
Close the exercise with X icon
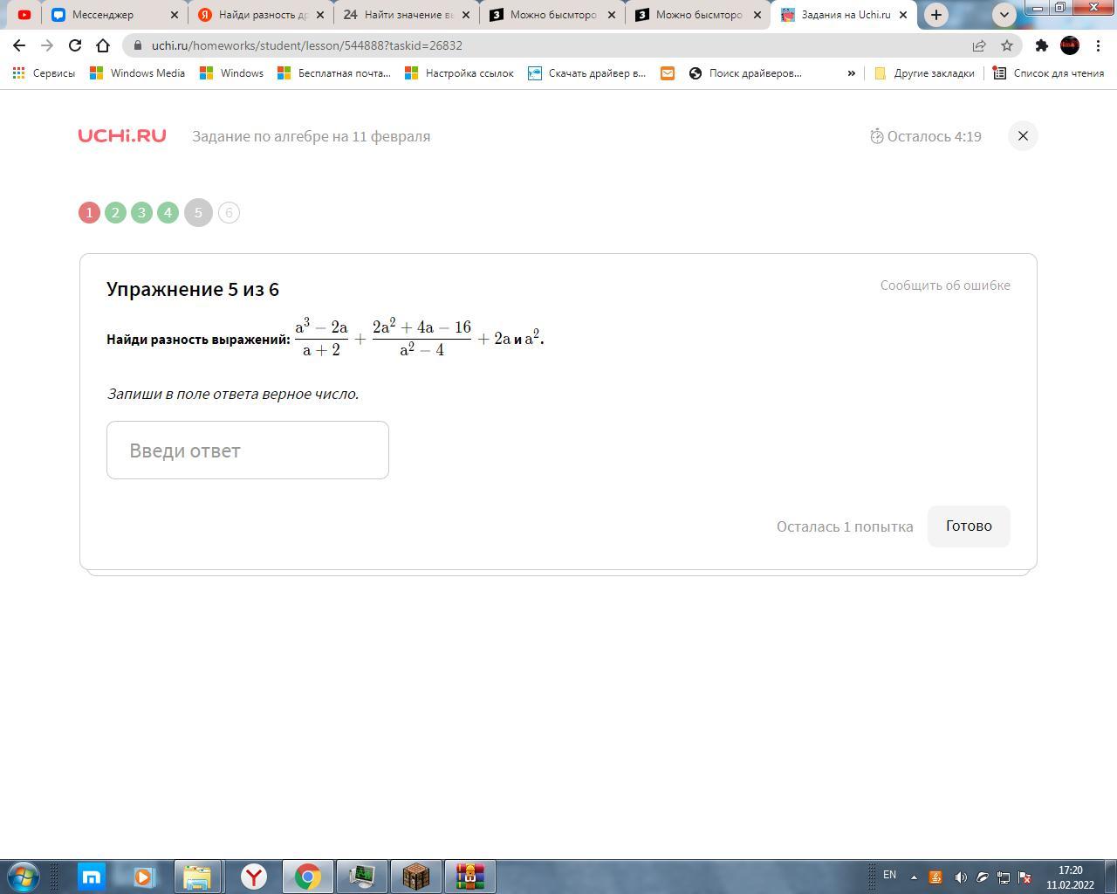1023,136
